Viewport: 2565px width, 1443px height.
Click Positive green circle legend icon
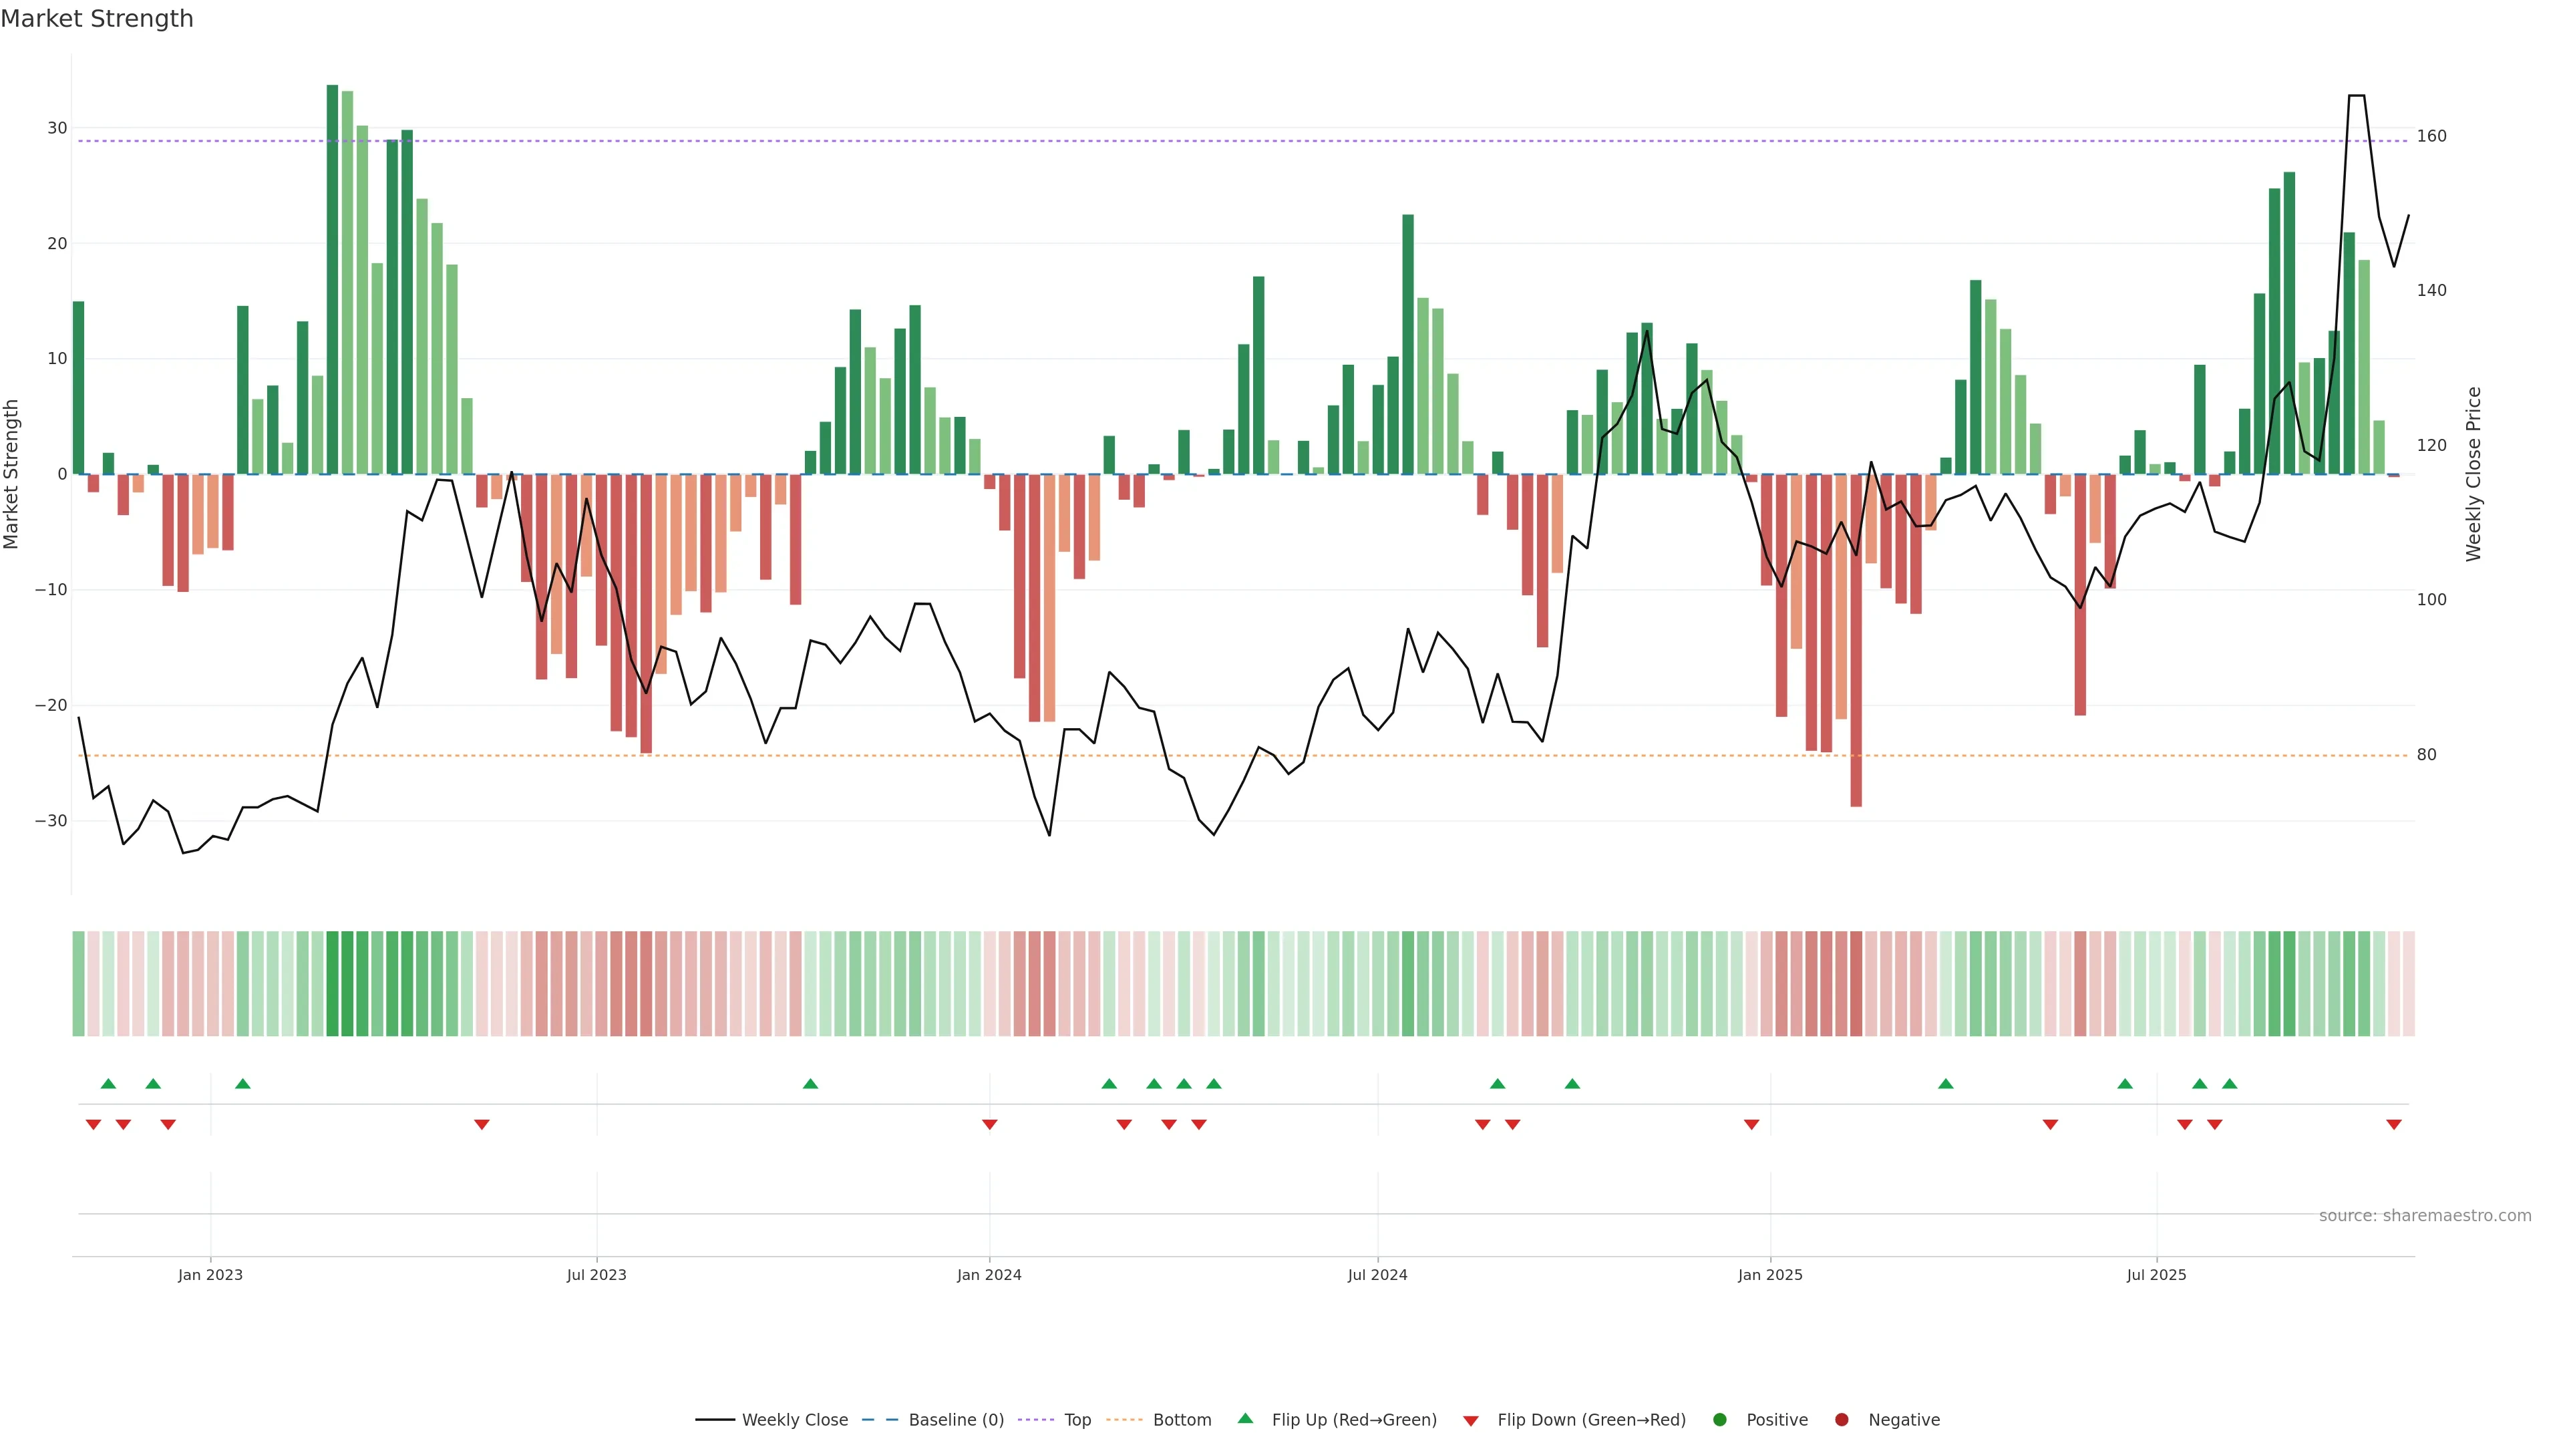(x=1719, y=1420)
